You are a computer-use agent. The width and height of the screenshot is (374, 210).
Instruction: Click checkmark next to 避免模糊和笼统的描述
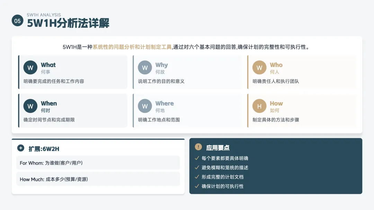point(197,168)
